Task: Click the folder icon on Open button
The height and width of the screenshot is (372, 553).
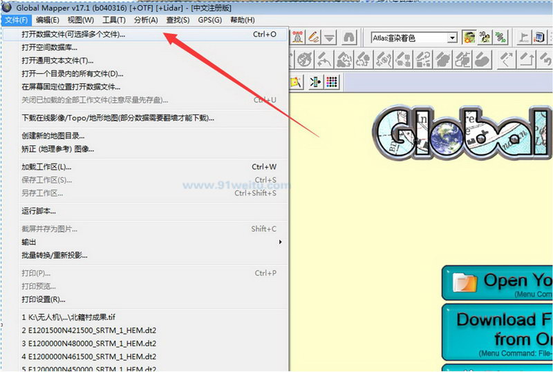Action: (x=465, y=282)
